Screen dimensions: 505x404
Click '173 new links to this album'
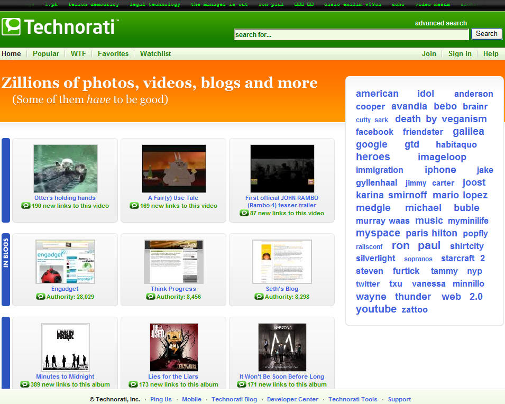click(178, 384)
